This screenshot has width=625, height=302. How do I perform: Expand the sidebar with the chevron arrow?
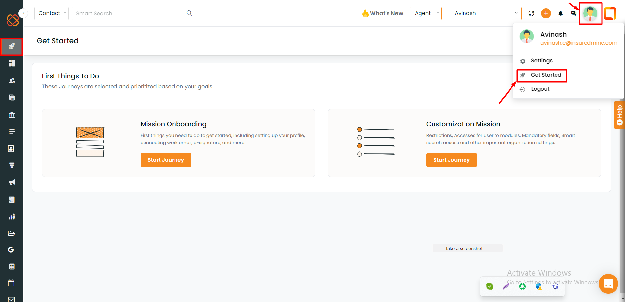(x=23, y=13)
